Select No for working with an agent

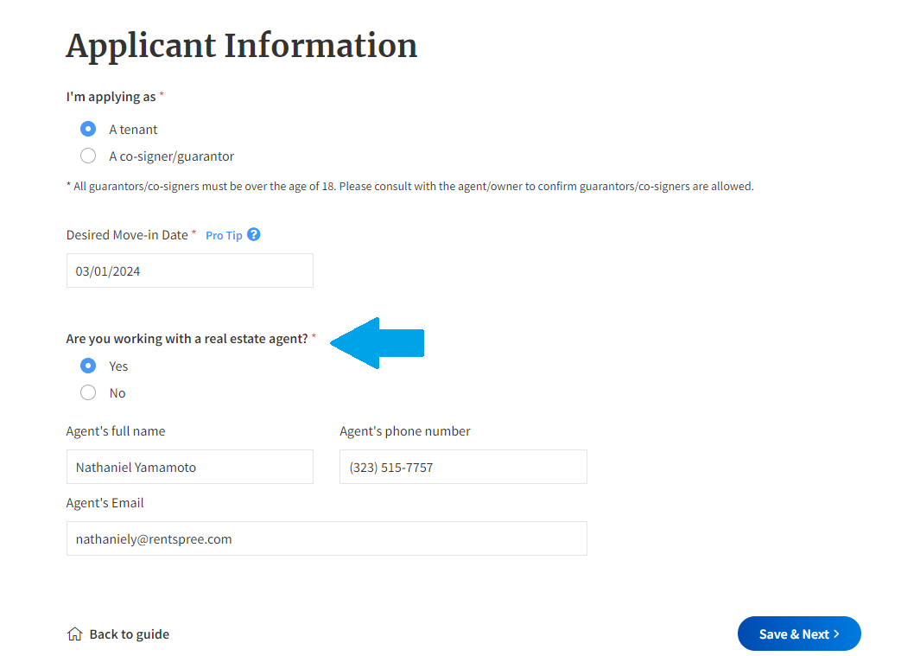[x=88, y=392]
